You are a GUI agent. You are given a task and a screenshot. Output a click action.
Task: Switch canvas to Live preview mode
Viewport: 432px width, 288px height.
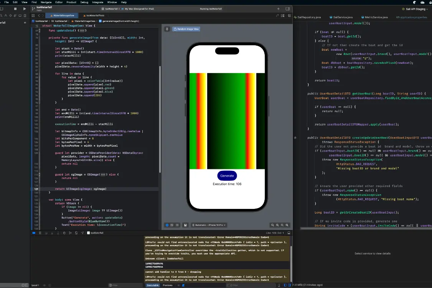(167, 225)
